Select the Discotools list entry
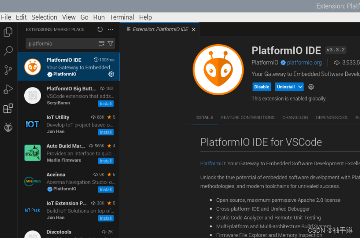This screenshot has height=238, width=360. [69, 232]
